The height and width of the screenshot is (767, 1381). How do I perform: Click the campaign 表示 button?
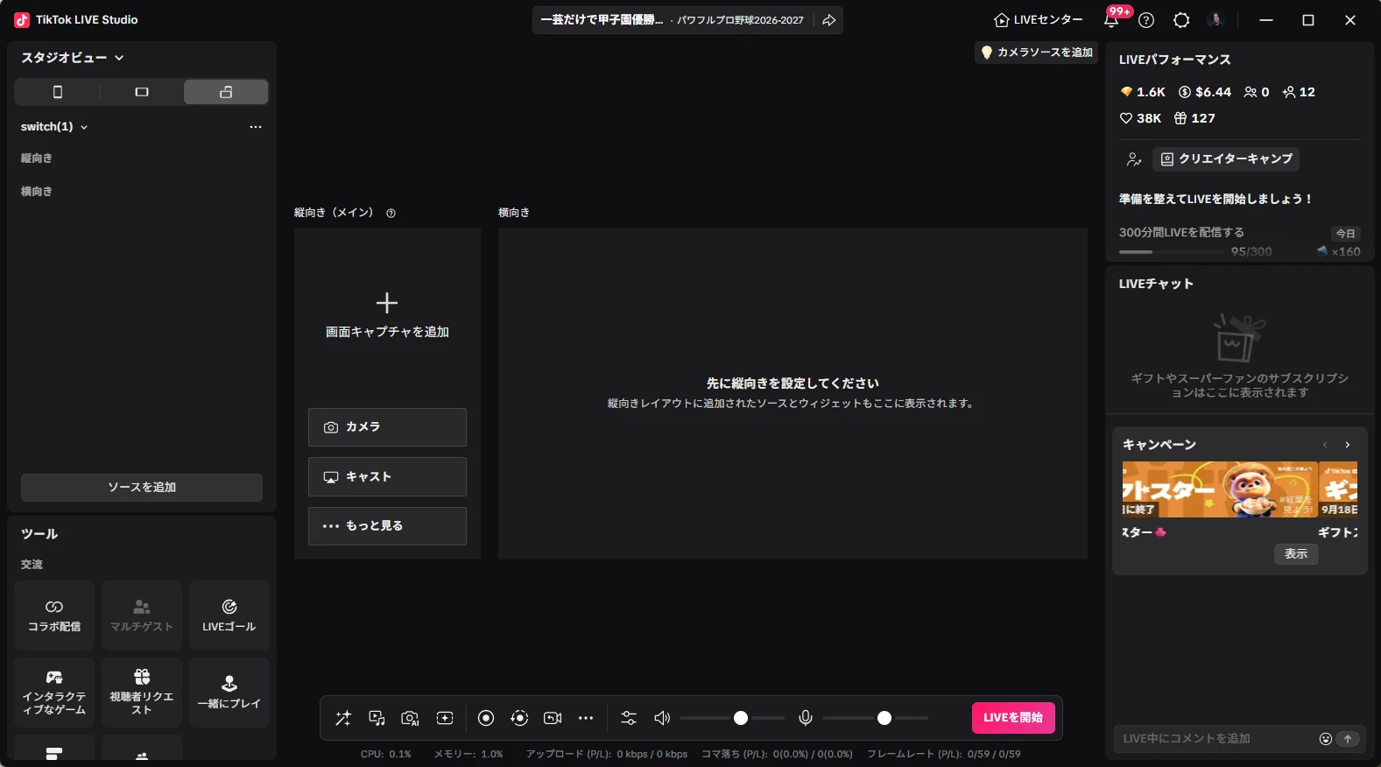tap(1296, 554)
